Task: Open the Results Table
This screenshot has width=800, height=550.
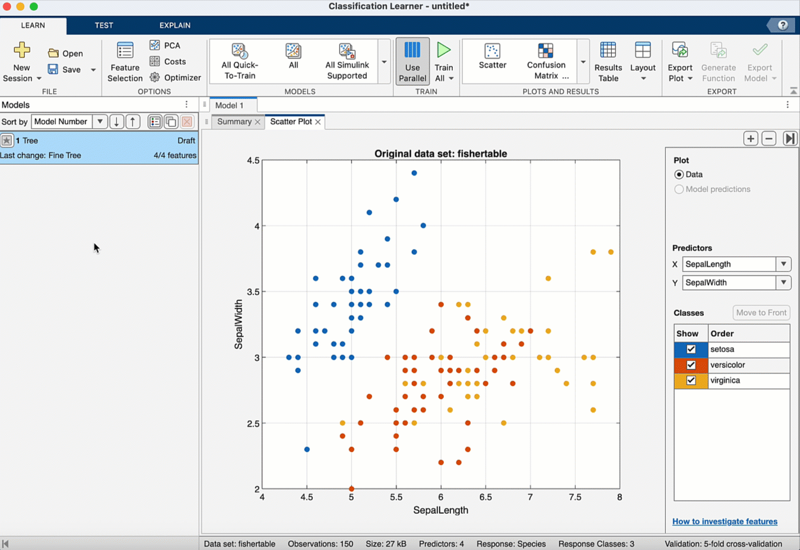Action: click(608, 62)
